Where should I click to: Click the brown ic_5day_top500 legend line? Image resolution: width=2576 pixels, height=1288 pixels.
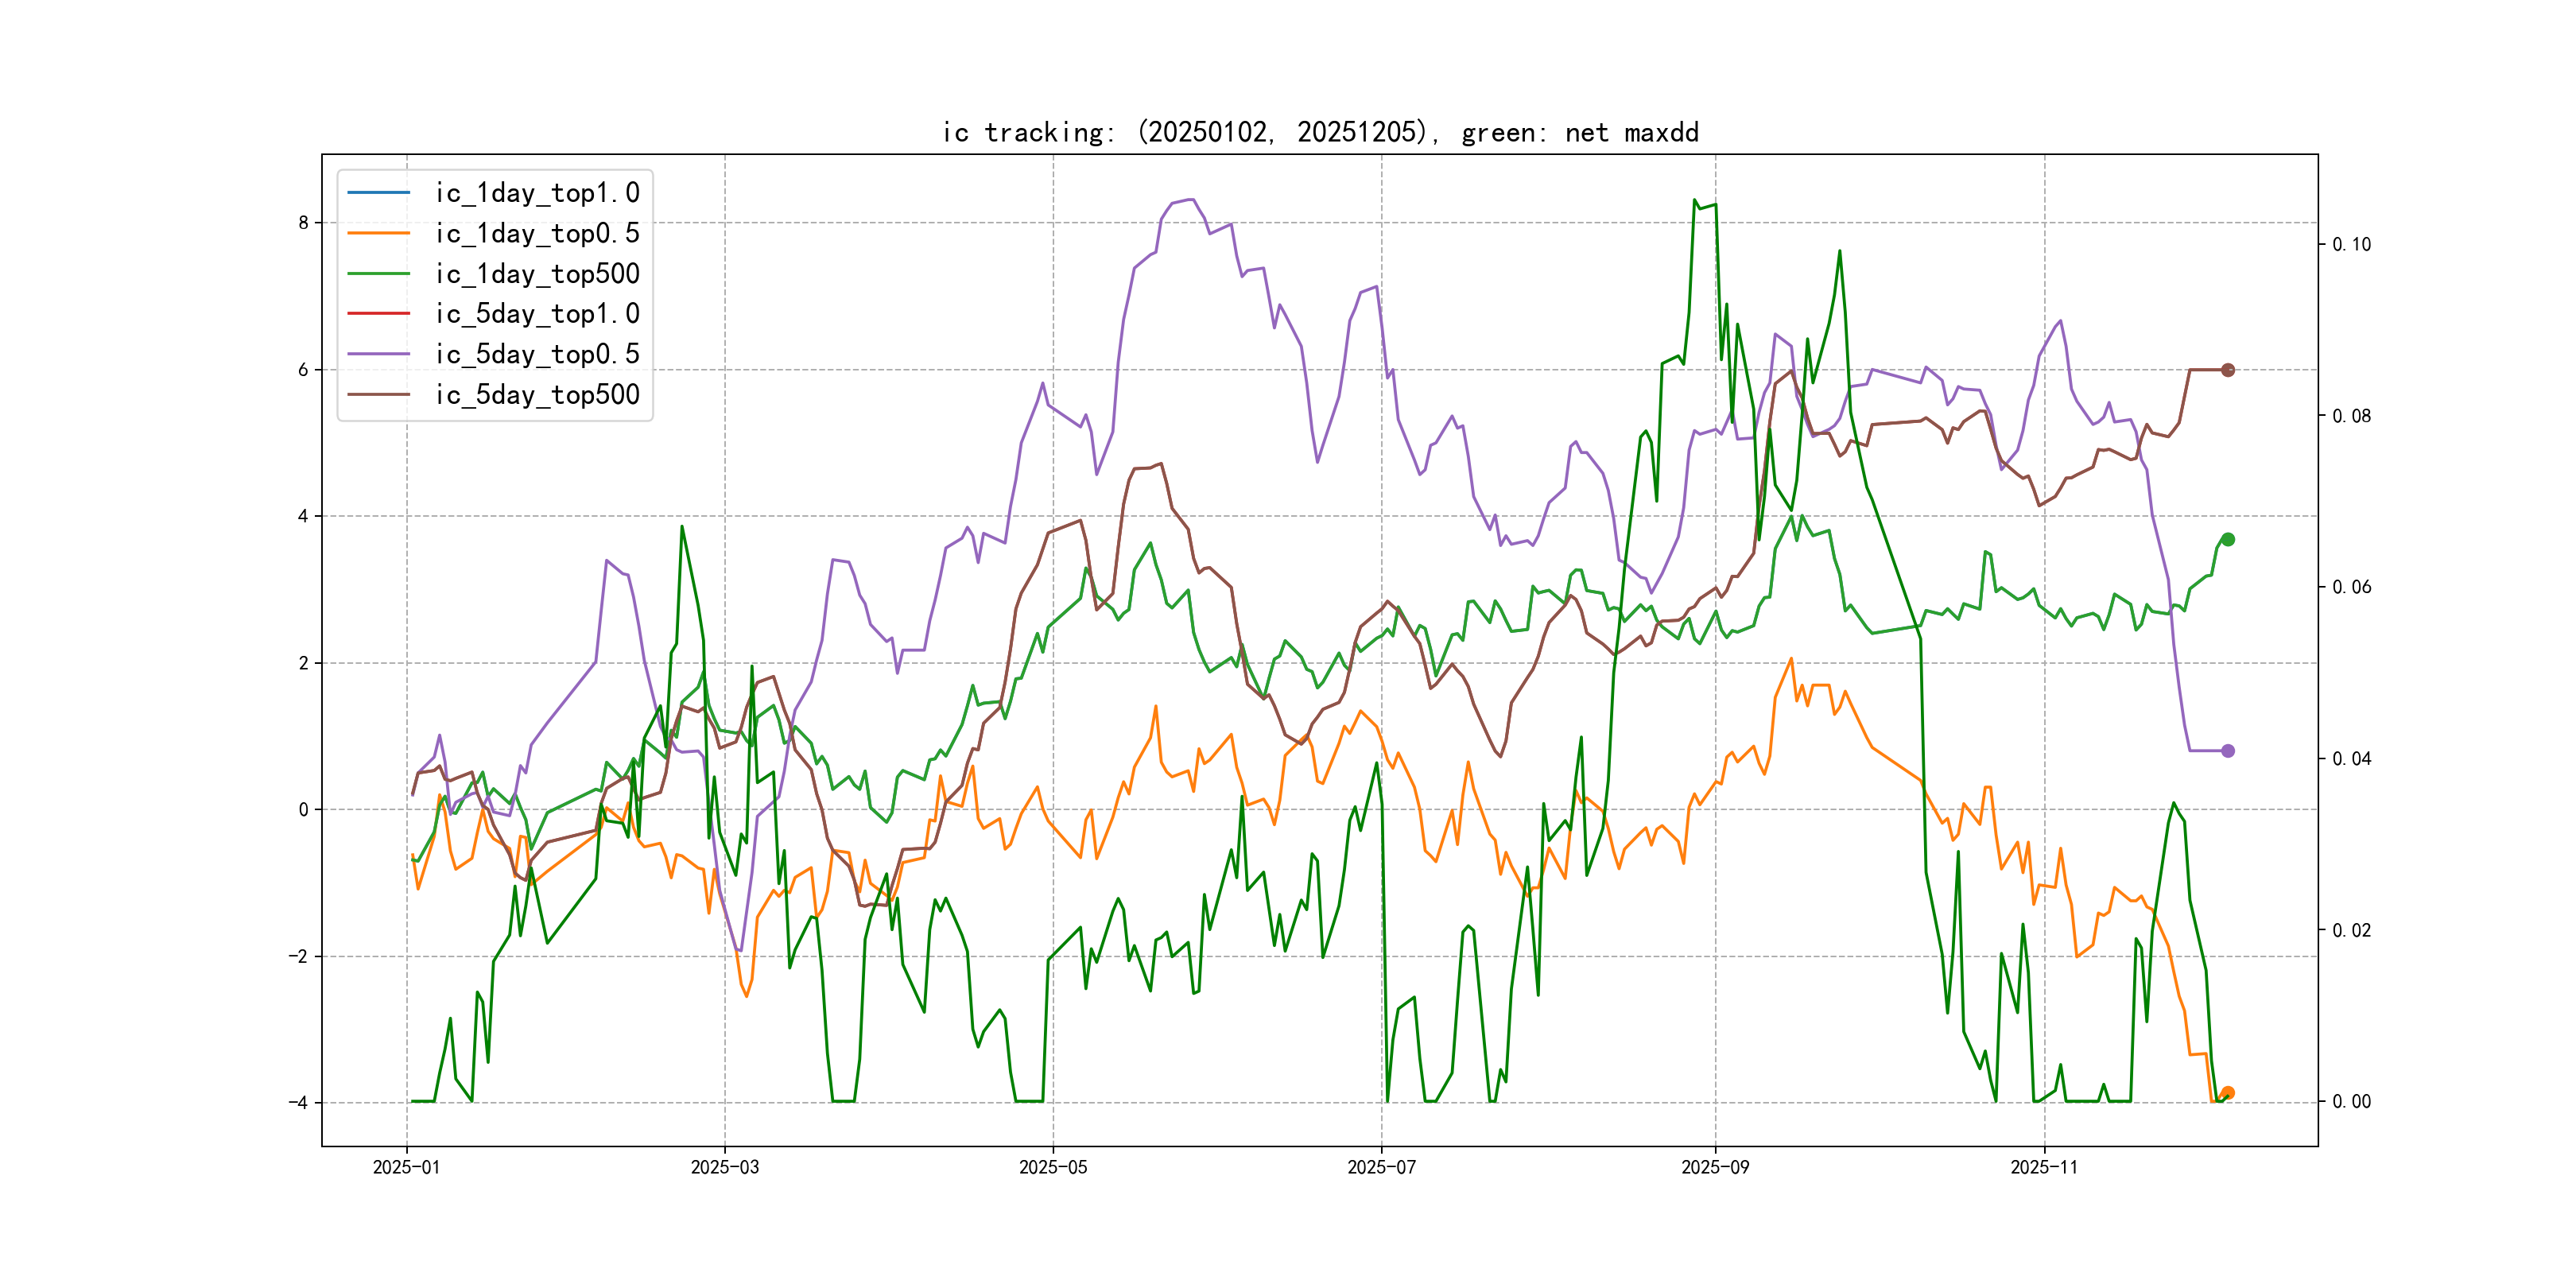pos(378,394)
